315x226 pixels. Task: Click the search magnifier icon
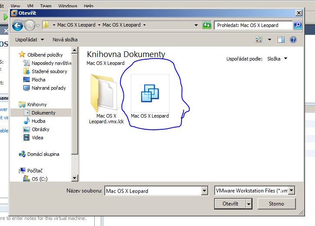click(x=297, y=25)
